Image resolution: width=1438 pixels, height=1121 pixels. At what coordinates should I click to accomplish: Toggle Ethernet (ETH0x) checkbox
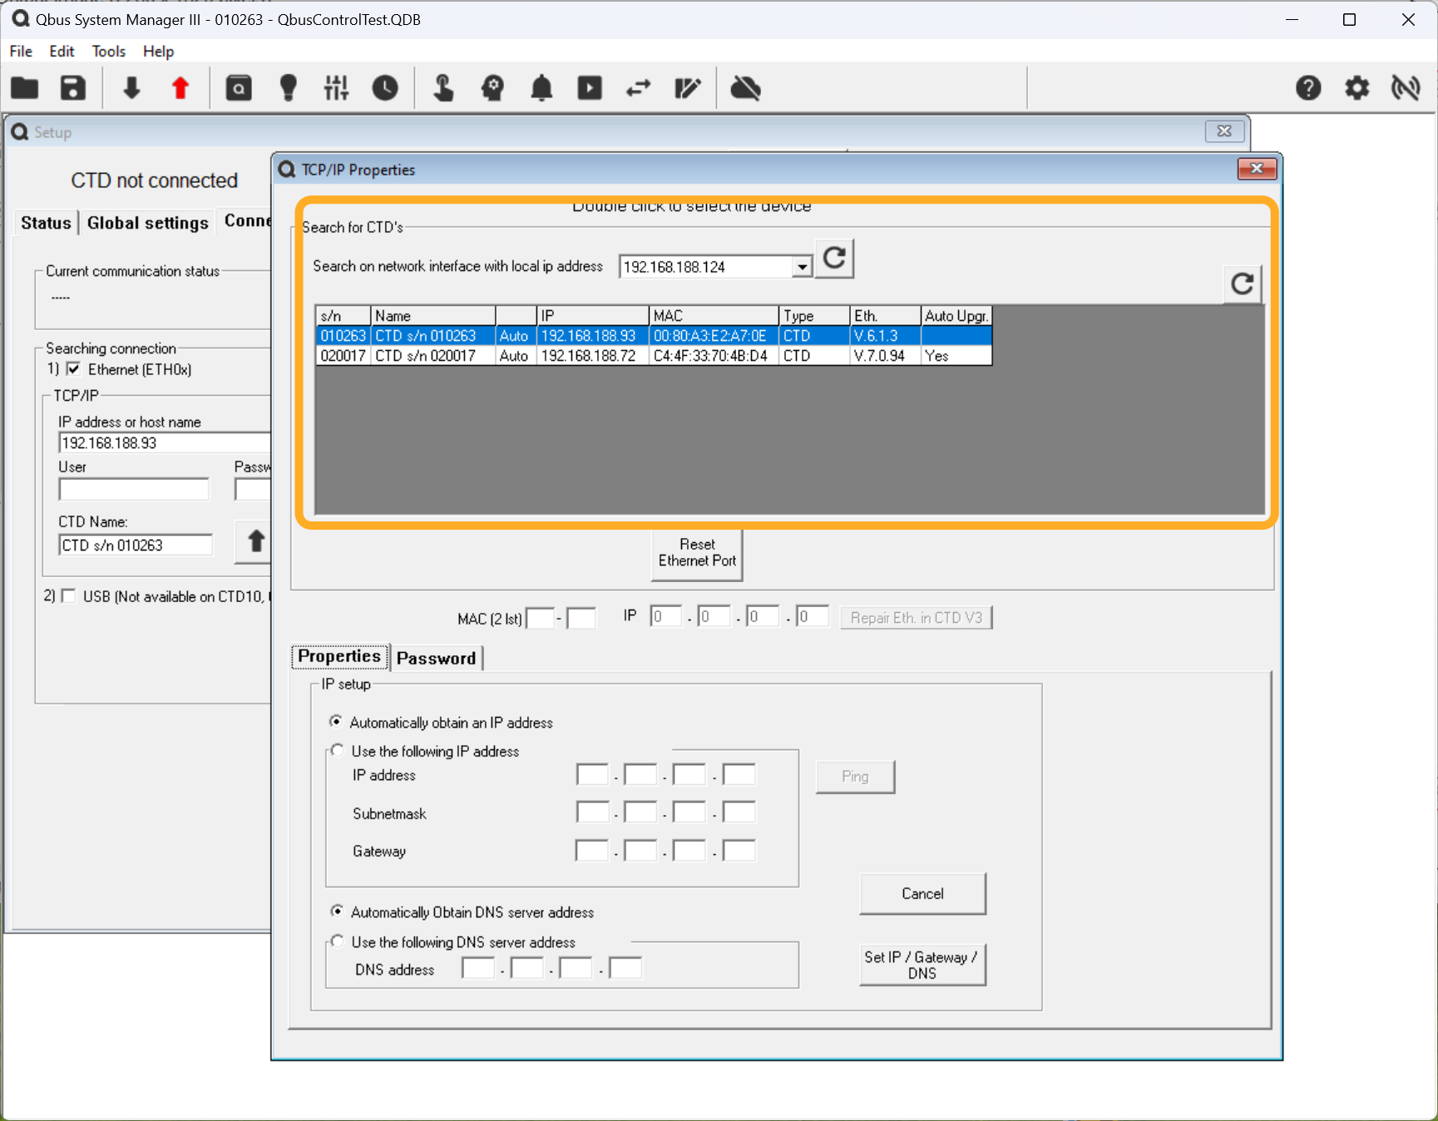(x=73, y=369)
